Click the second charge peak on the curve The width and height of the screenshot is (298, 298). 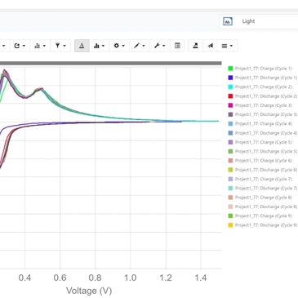point(41,89)
